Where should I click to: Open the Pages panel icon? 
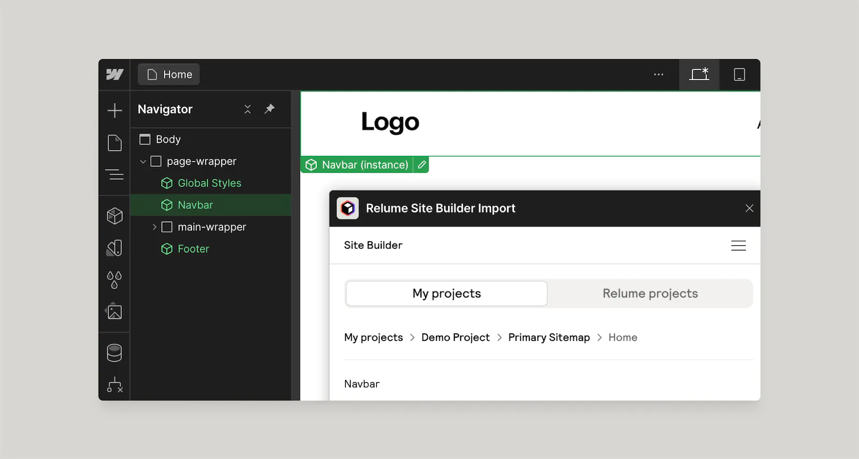point(114,143)
